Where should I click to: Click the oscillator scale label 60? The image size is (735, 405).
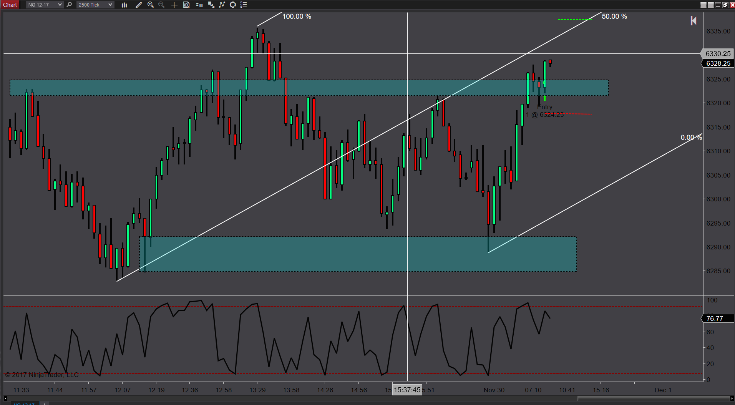[710, 332]
